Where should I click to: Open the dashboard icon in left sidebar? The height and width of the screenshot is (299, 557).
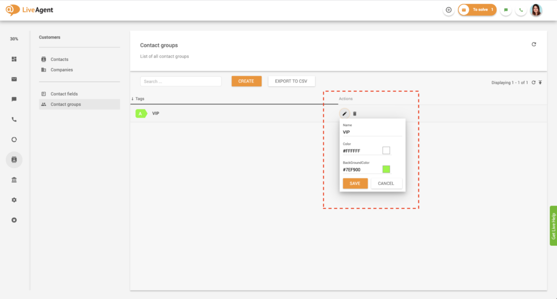click(14, 59)
